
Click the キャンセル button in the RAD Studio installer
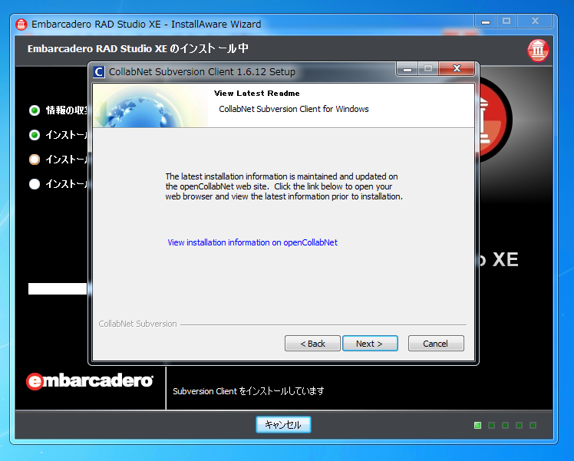[283, 424]
